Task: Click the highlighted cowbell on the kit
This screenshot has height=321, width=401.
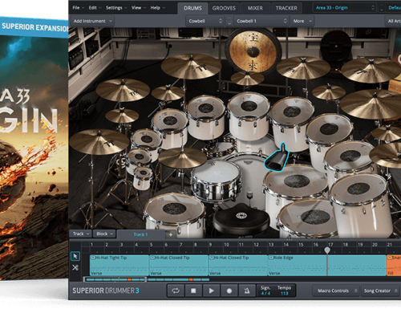Action: (x=277, y=158)
